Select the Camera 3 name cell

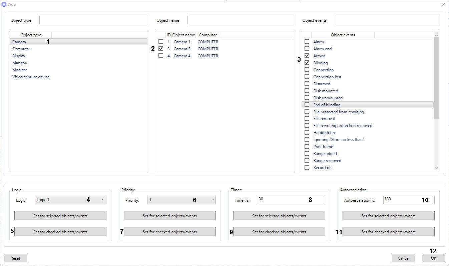point(182,49)
